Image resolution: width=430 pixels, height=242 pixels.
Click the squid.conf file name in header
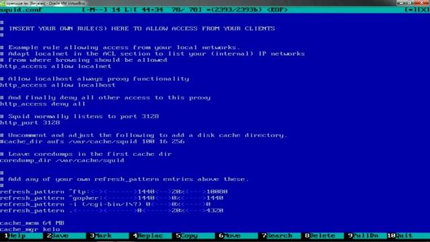tap(21, 9)
